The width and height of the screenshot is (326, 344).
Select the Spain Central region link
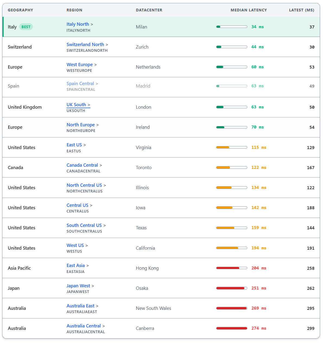(x=80, y=83)
